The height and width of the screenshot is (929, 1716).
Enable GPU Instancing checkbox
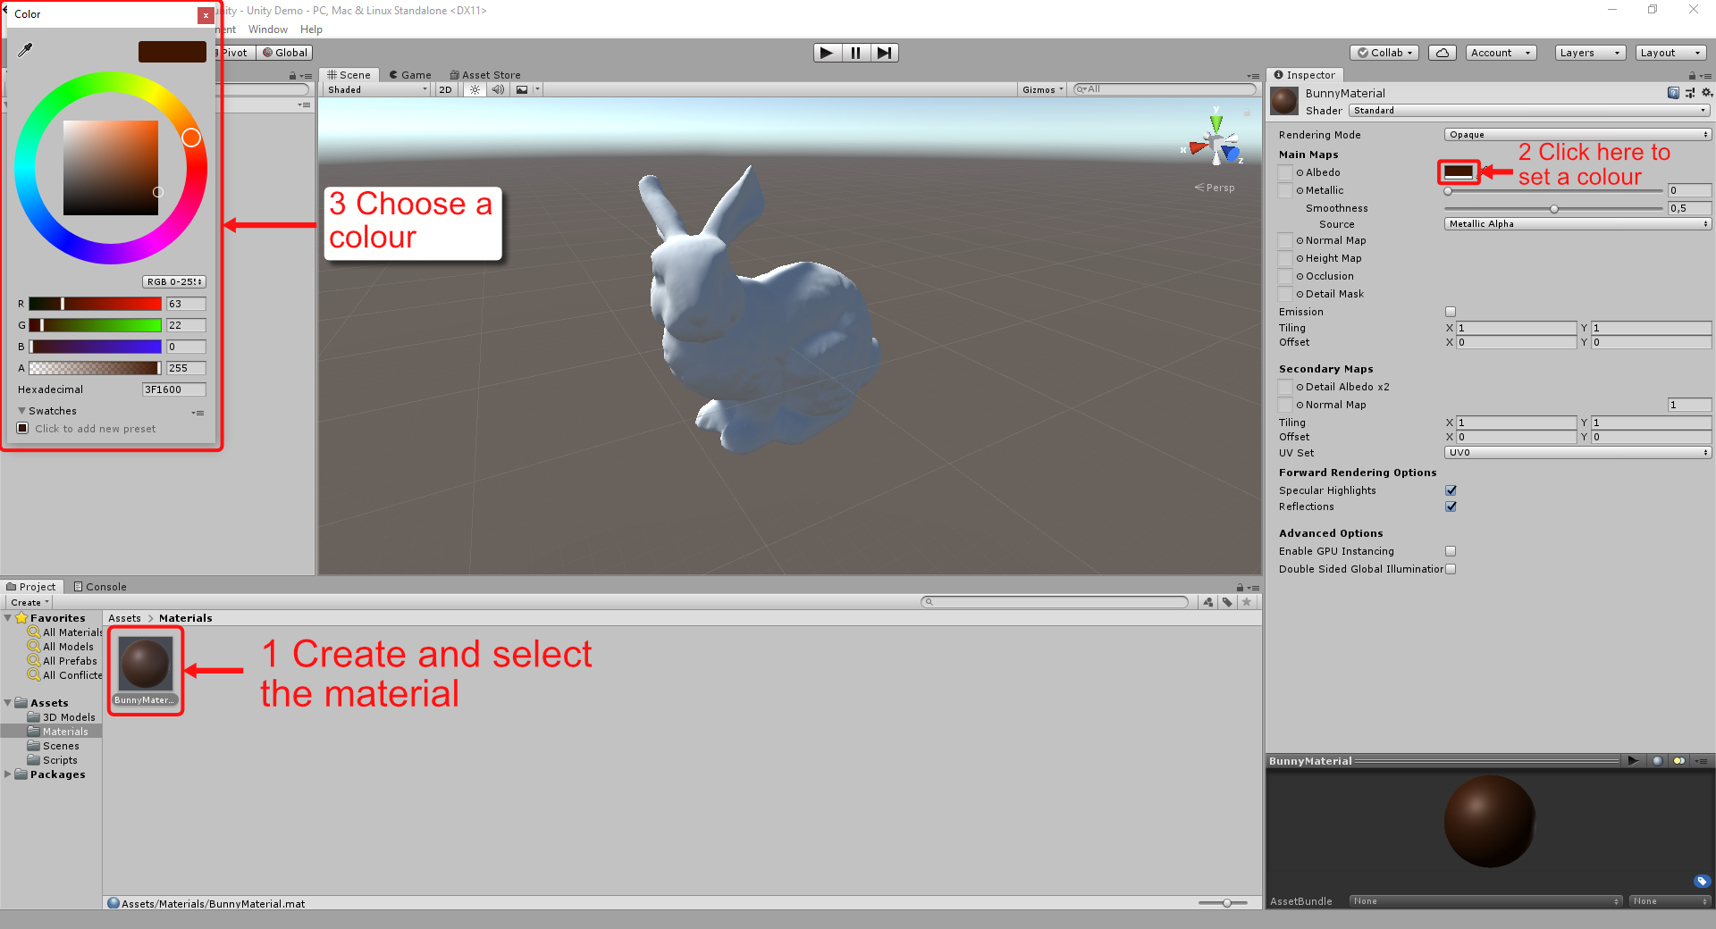[1451, 551]
